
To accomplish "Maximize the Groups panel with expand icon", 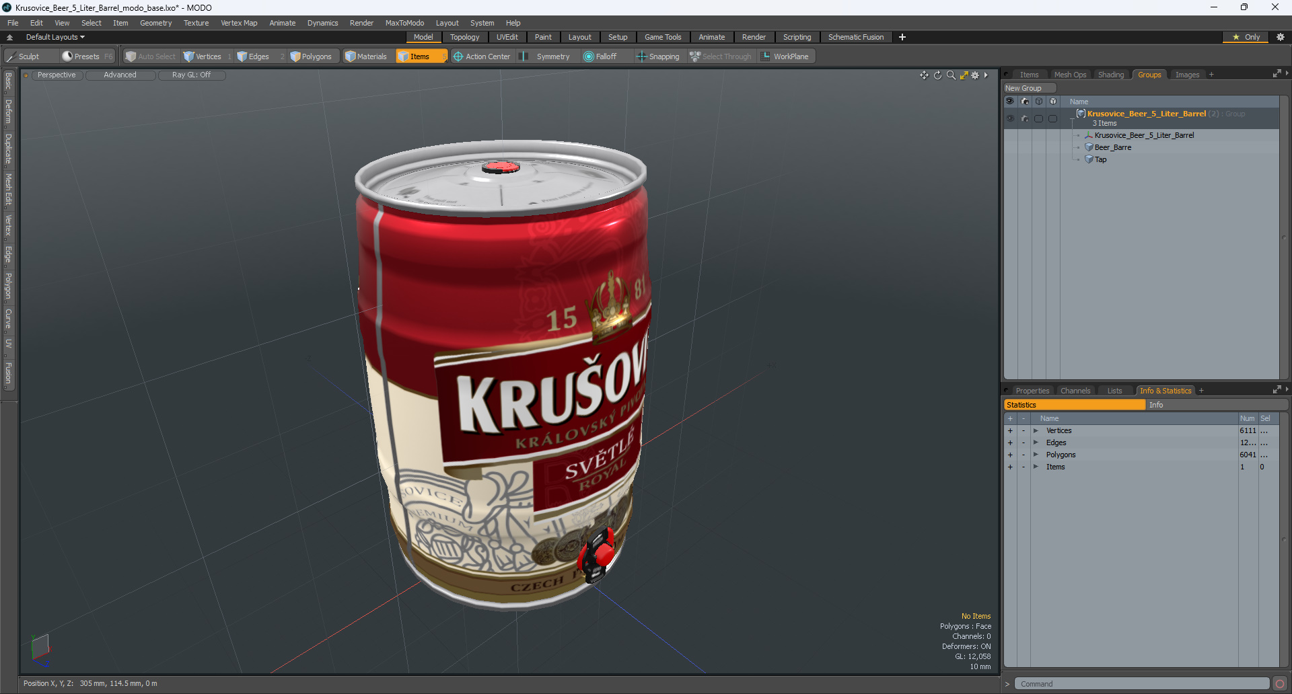I will [1277, 74].
